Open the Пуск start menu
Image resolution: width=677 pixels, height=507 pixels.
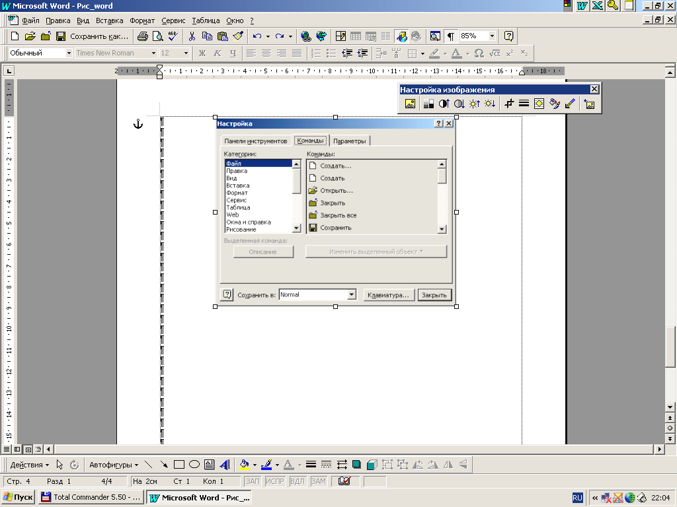pyautogui.click(x=18, y=497)
